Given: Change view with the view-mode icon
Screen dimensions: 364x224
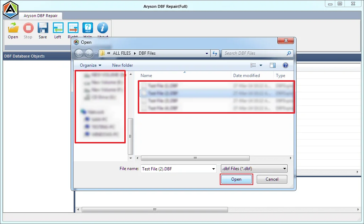Looking at the screenshot, I should point(253,65).
